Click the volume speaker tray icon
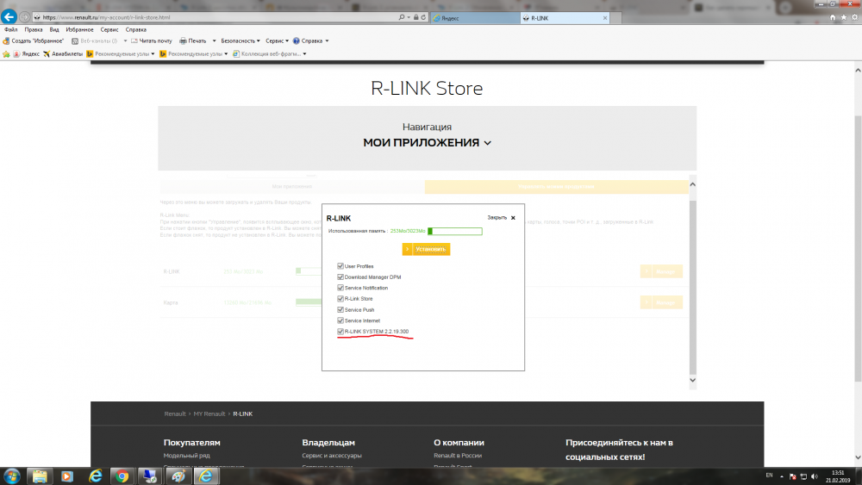The image size is (862, 485). 815,476
